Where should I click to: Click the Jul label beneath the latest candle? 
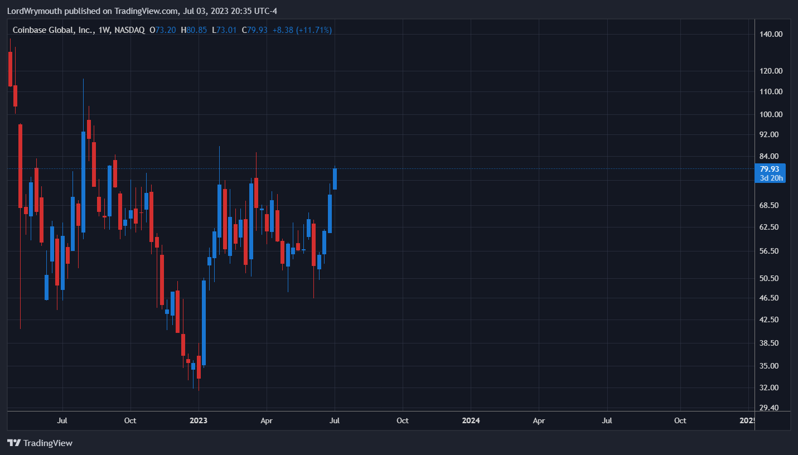335,420
